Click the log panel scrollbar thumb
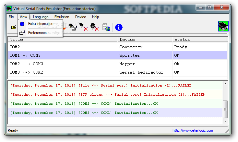Viewport: 238px width, 142px height. (x=225, y=109)
